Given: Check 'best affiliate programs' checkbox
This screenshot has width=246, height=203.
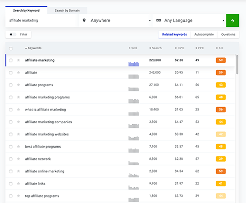Looking at the screenshot, I should 11,147.
